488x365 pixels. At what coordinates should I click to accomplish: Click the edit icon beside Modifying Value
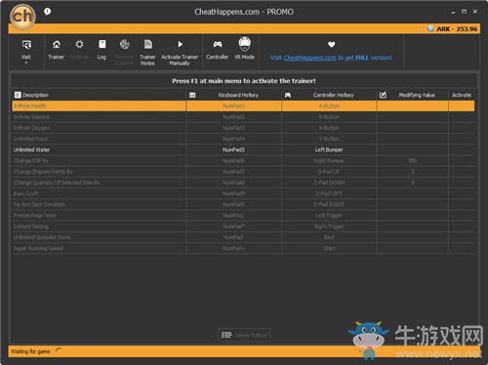(x=383, y=95)
